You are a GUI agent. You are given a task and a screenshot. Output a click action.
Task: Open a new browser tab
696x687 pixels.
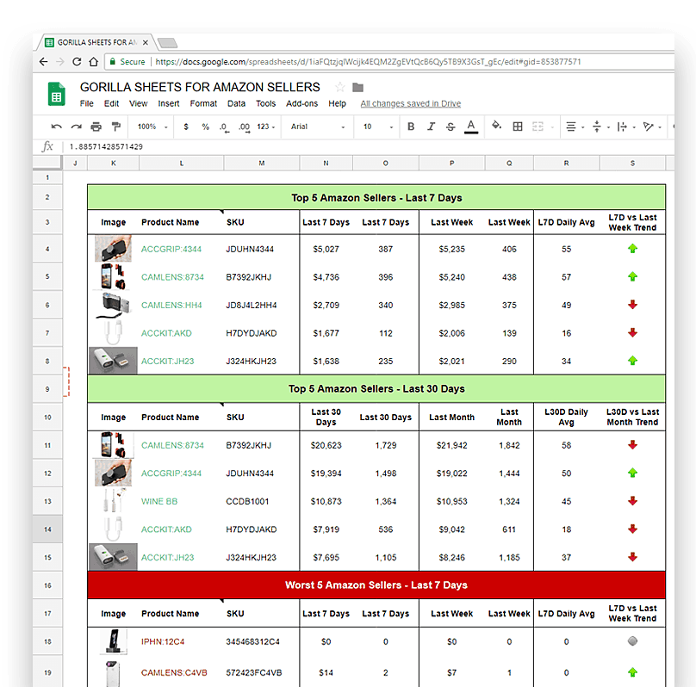tap(167, 42)
